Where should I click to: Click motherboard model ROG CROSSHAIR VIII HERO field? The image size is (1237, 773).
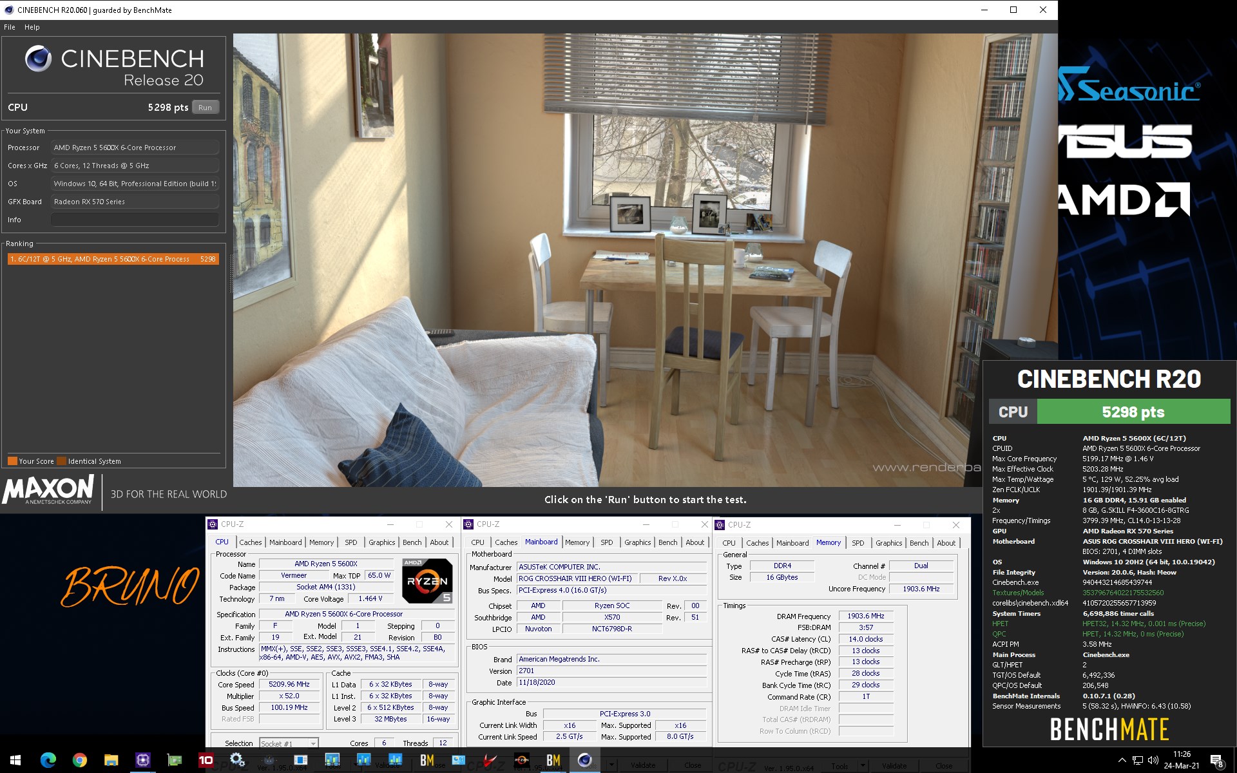[x=575, y=578]
